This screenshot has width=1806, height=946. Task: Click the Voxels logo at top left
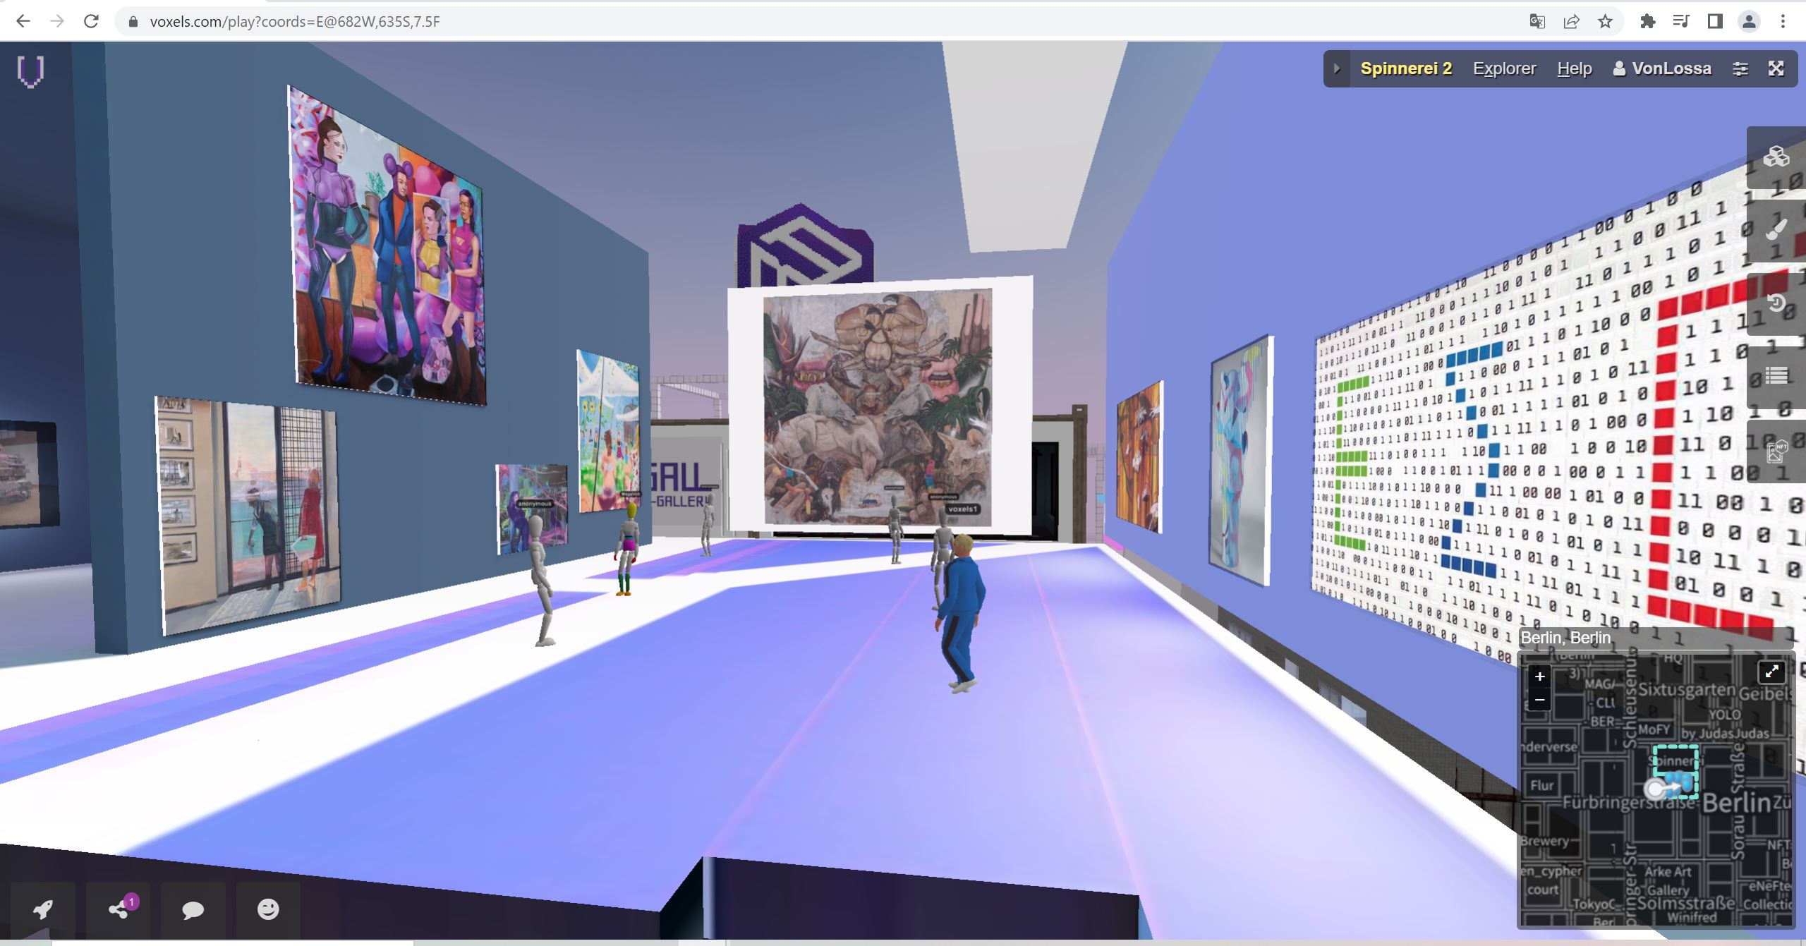30,71
